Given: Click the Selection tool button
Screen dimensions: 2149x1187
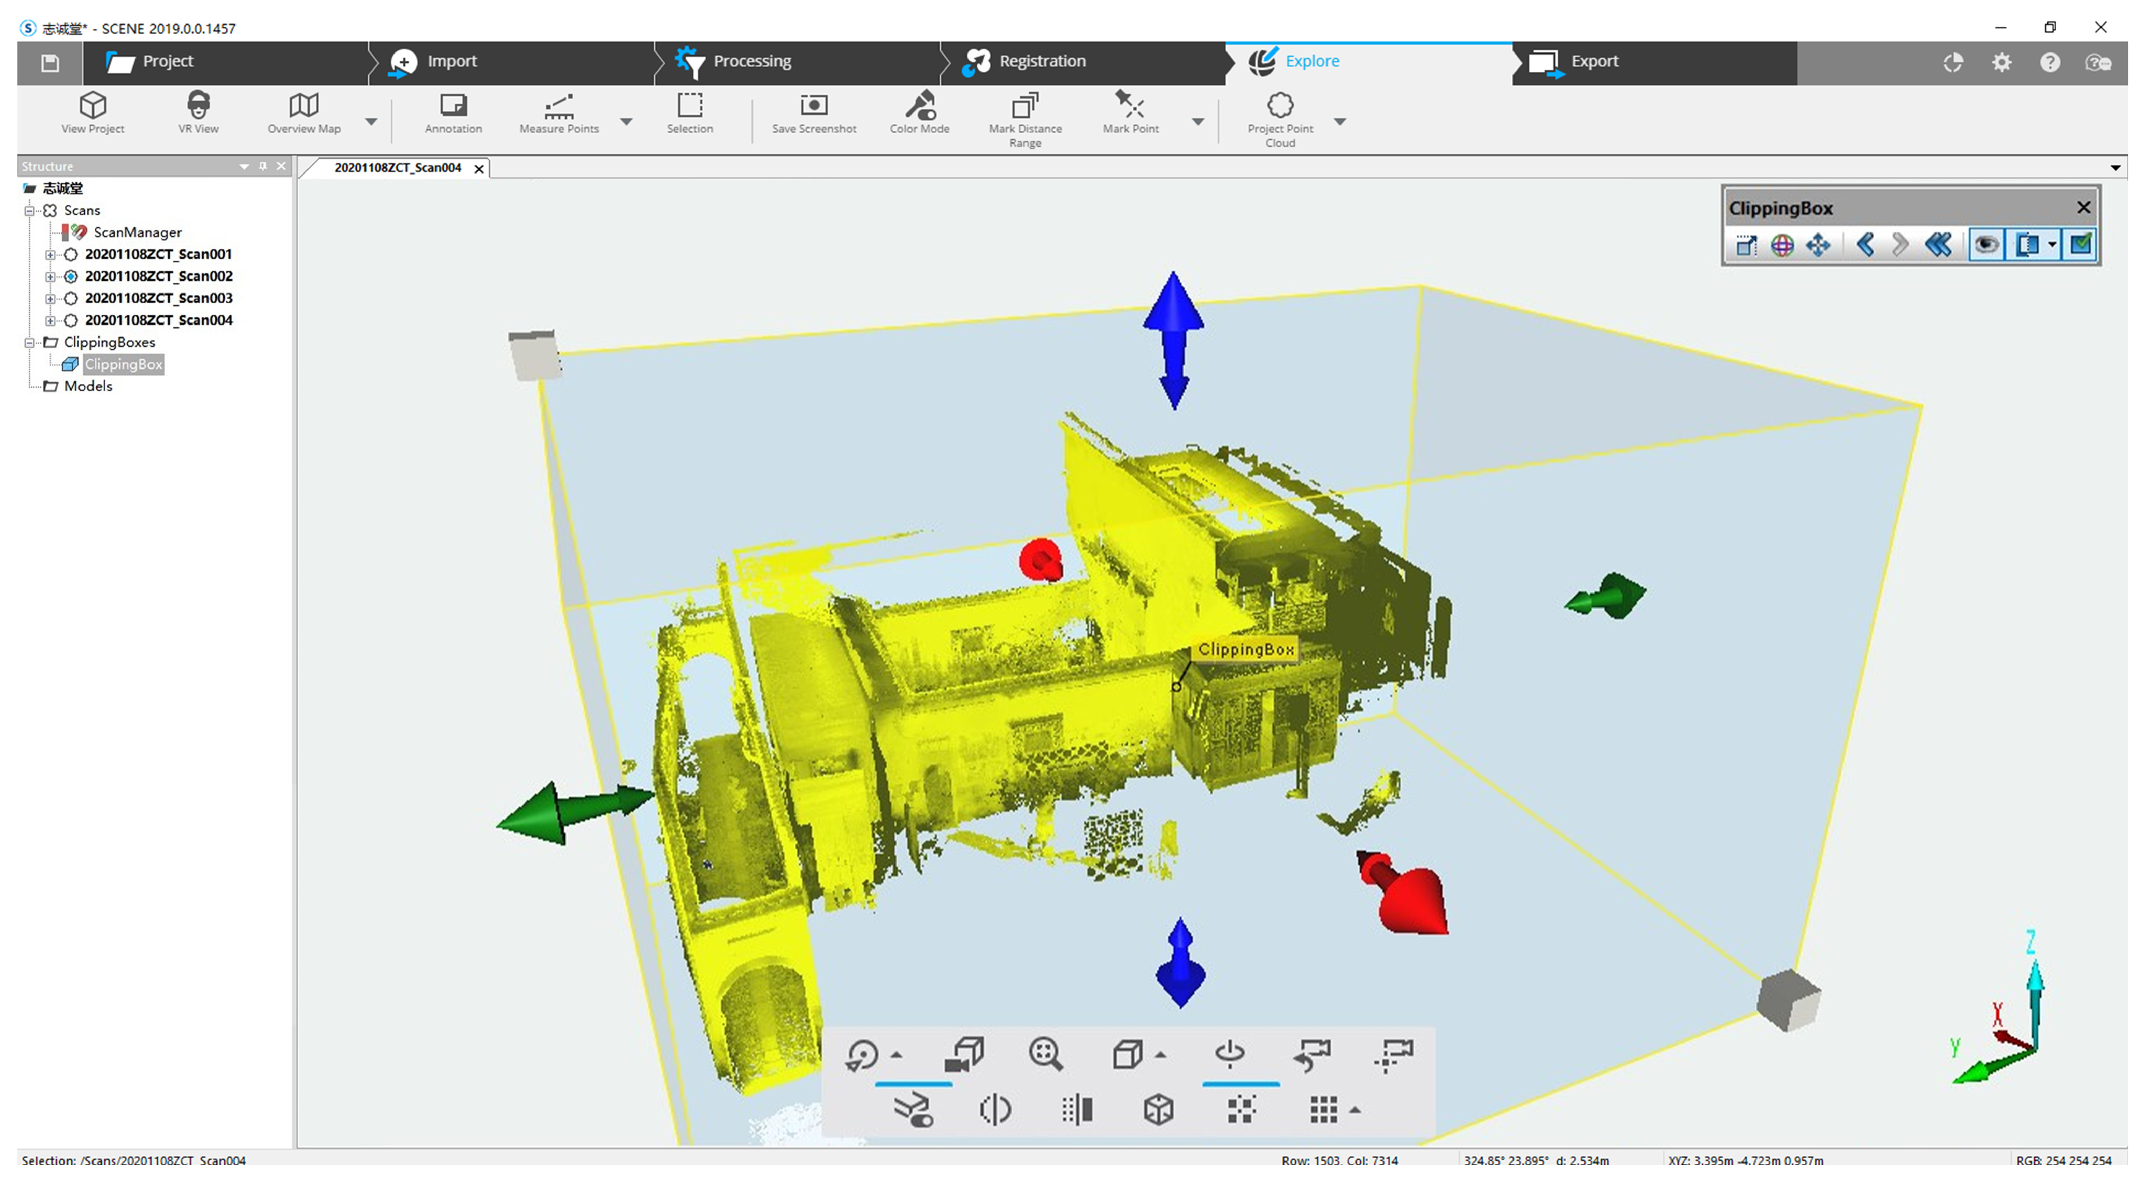Looking at the screenshot, I should coord(689,113).
